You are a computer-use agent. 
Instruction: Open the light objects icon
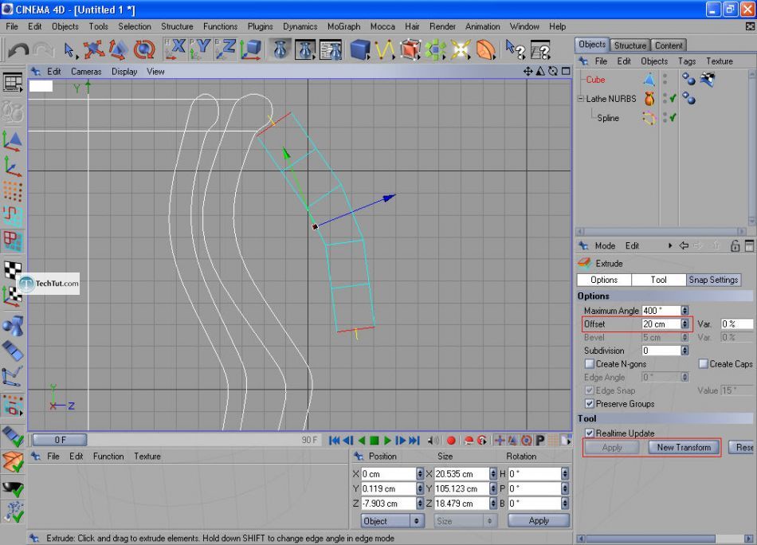461,49
